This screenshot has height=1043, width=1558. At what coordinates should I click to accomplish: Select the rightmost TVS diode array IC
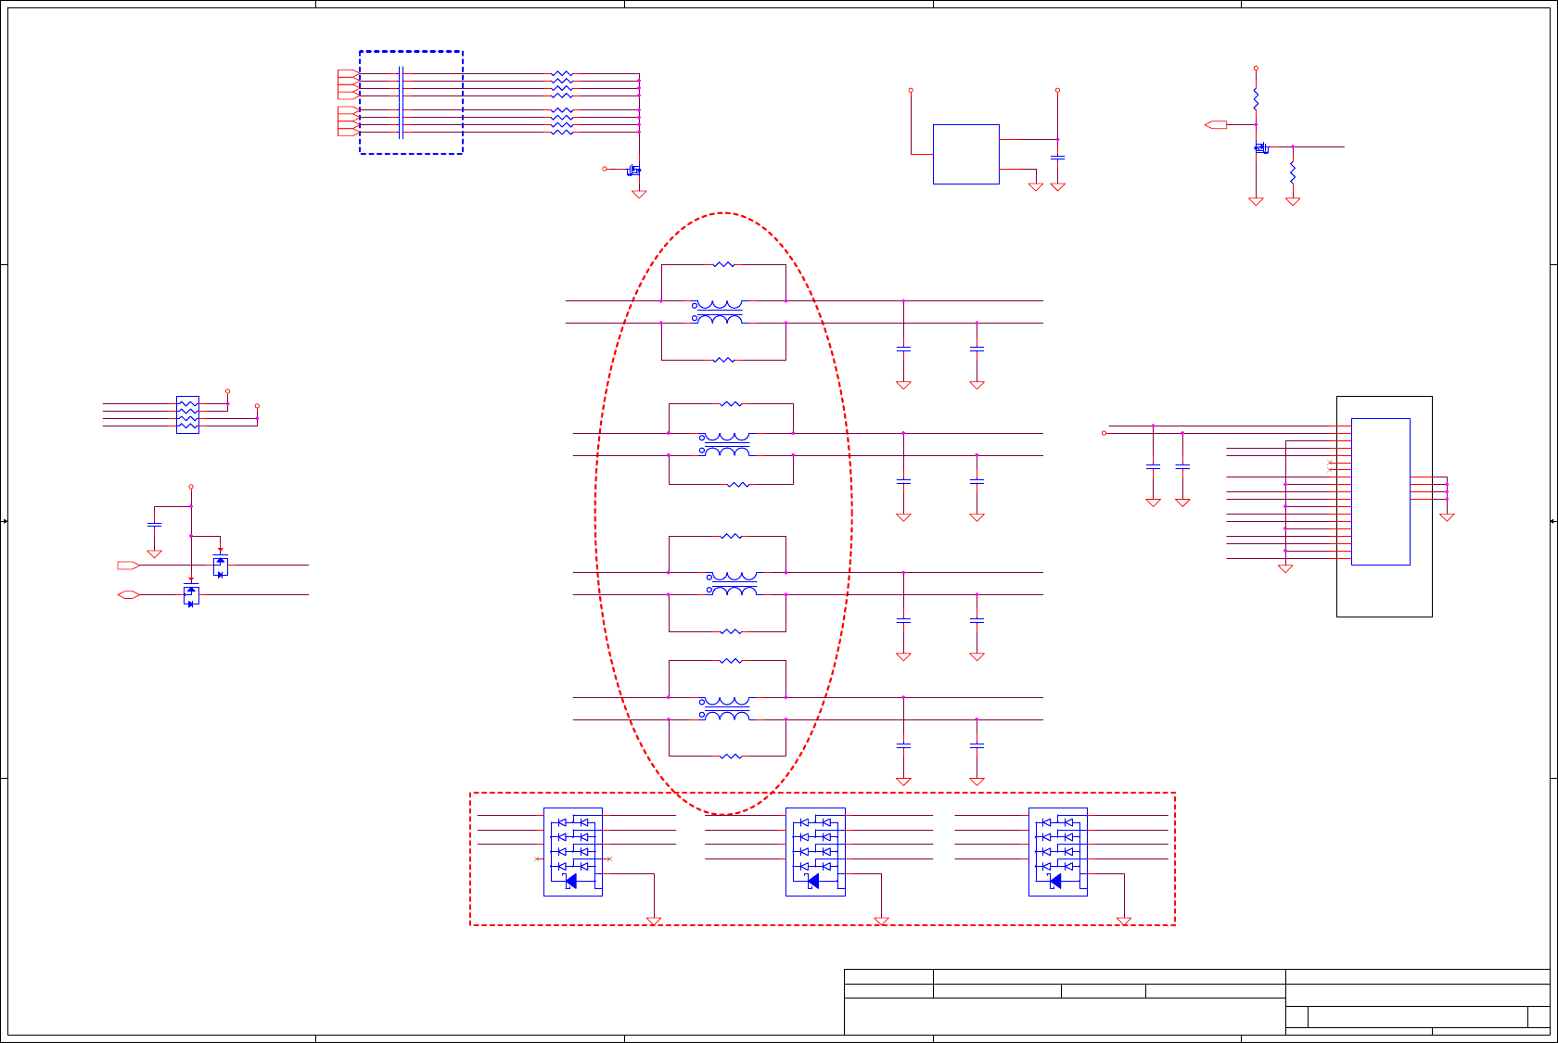1058,852
